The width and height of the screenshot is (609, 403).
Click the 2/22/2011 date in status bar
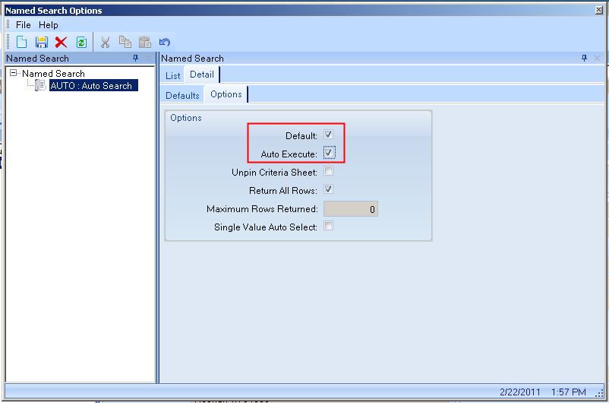coord(520,392)
